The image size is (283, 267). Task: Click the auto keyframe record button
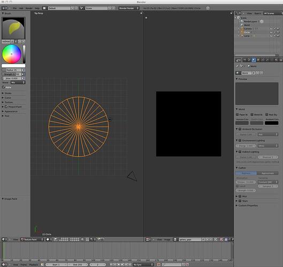tap(159, 264)
